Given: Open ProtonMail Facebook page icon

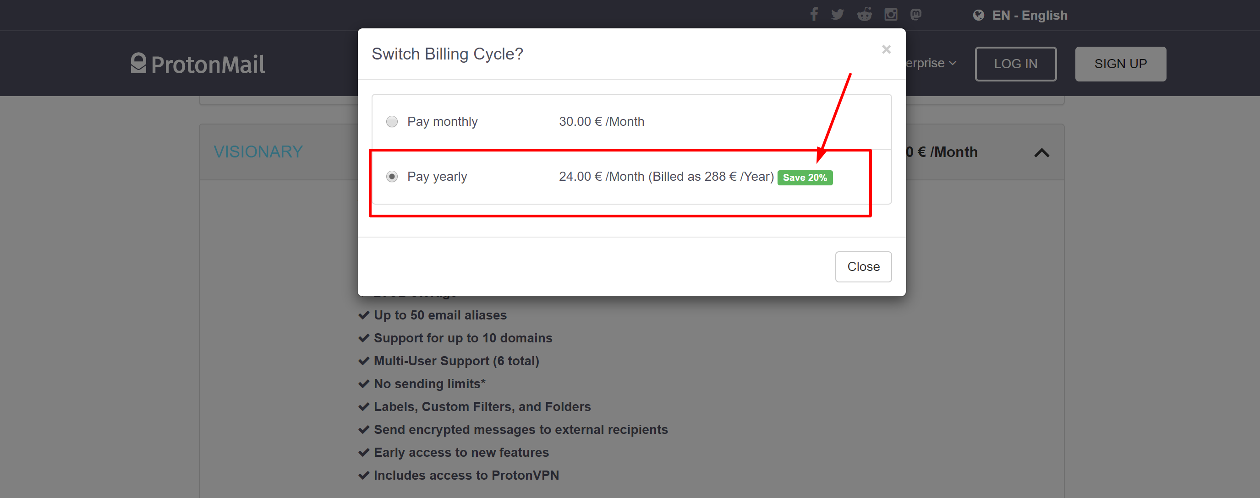Looking at the screenshot, I should (813, 14).
